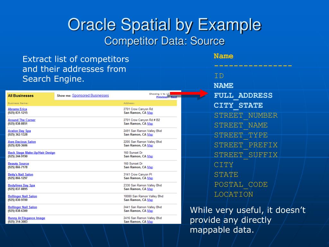Click the ID column name
329x247 pixels.
219,76
